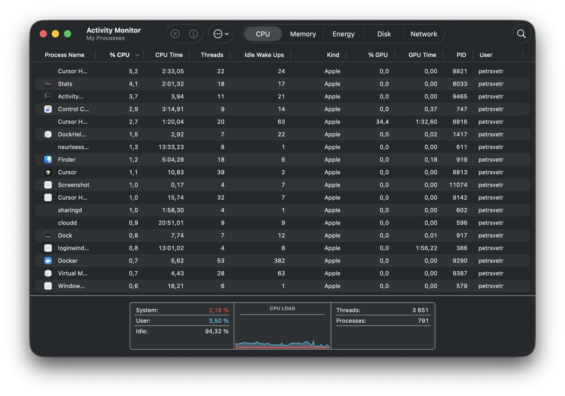Click the Activity Monitor window title
565x396 pixels.
pyautogui.click(x=113, y=30)
